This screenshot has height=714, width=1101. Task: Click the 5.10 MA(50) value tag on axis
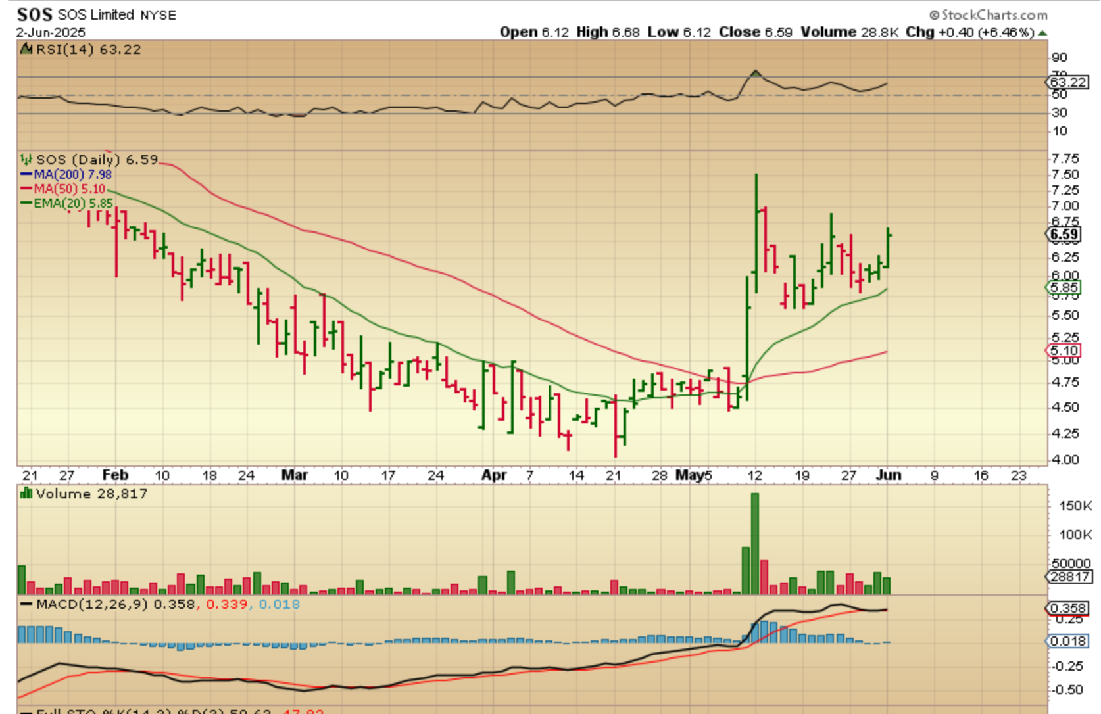[x=1064, y=350]
